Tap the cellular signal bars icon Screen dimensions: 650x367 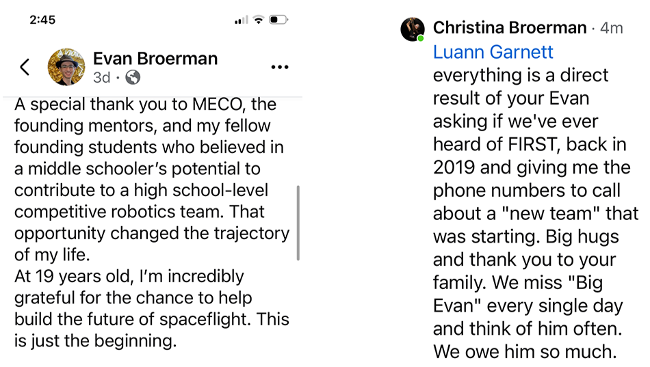[x=242, y=19]
